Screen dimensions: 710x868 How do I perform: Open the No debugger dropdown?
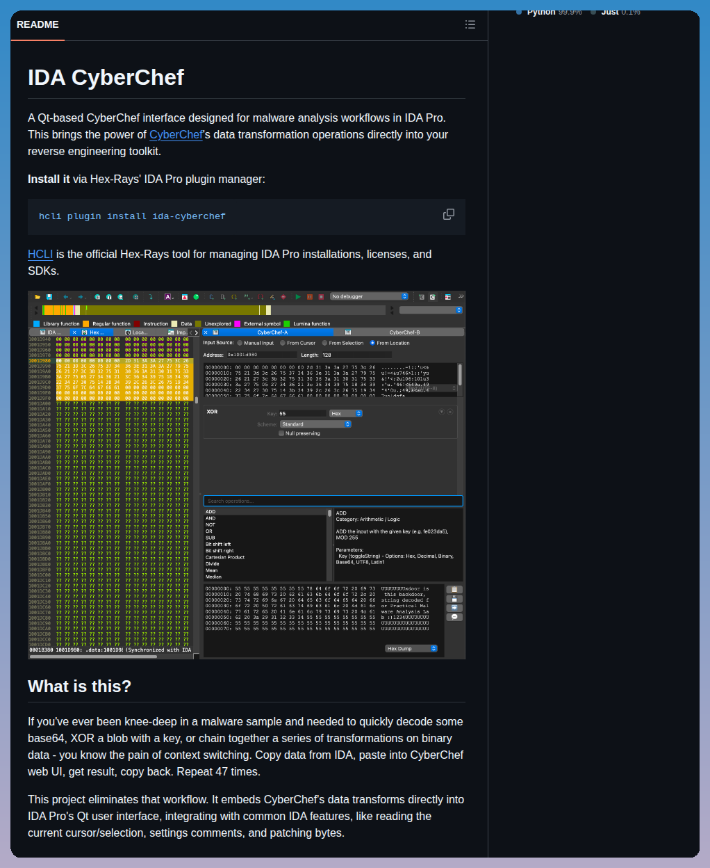[369, 296]
